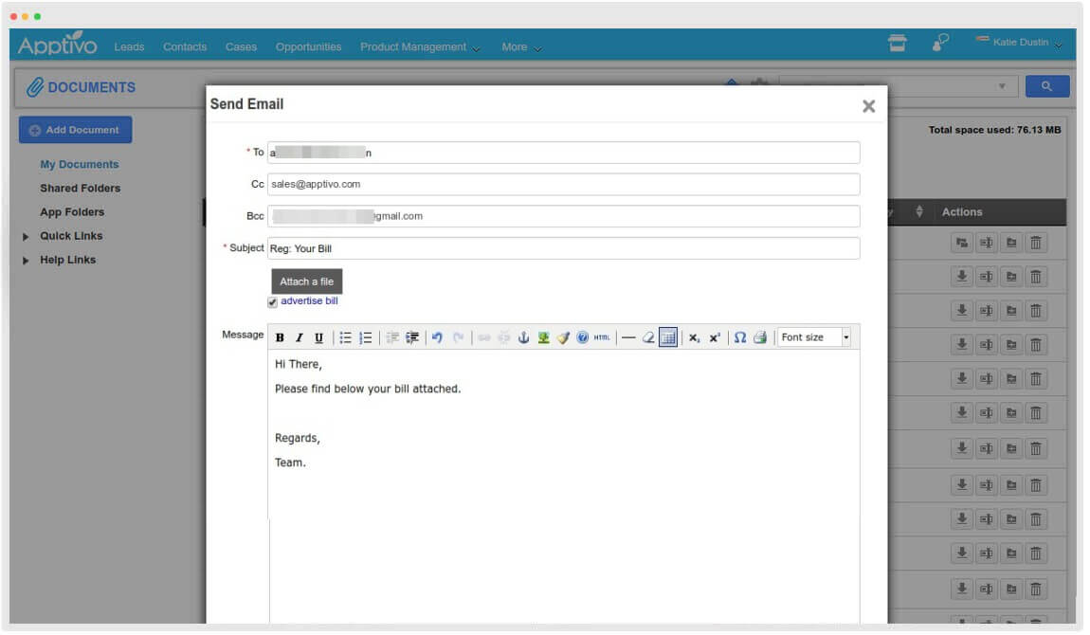Select Opportunities in the top navigation
The height and width of the screenshot is (635, 1090).
307,46
